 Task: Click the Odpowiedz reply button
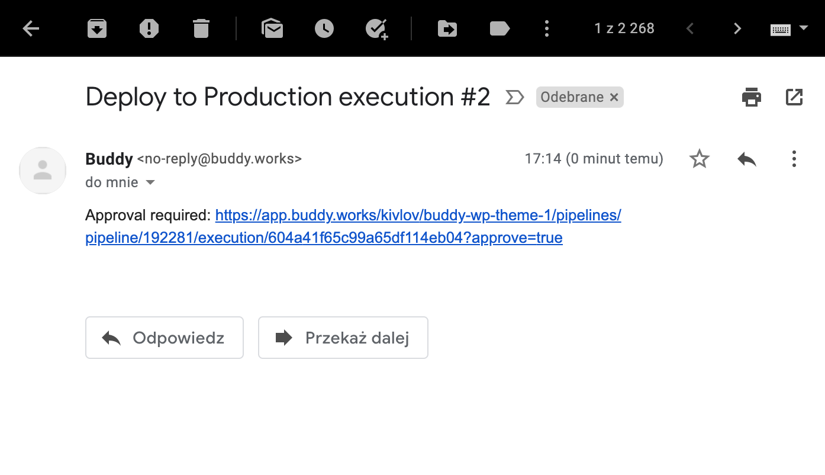coord(165,338)
